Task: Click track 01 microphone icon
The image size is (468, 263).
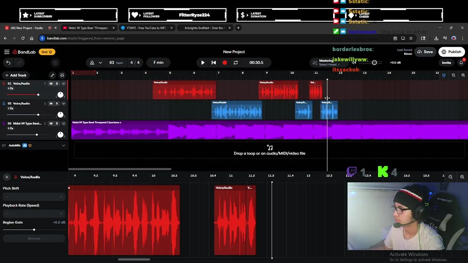Action: pyautogui.click(x=4, y=84)
